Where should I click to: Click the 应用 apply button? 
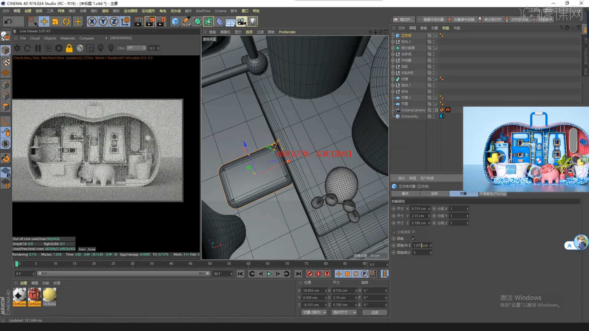[x=375, y=312]
